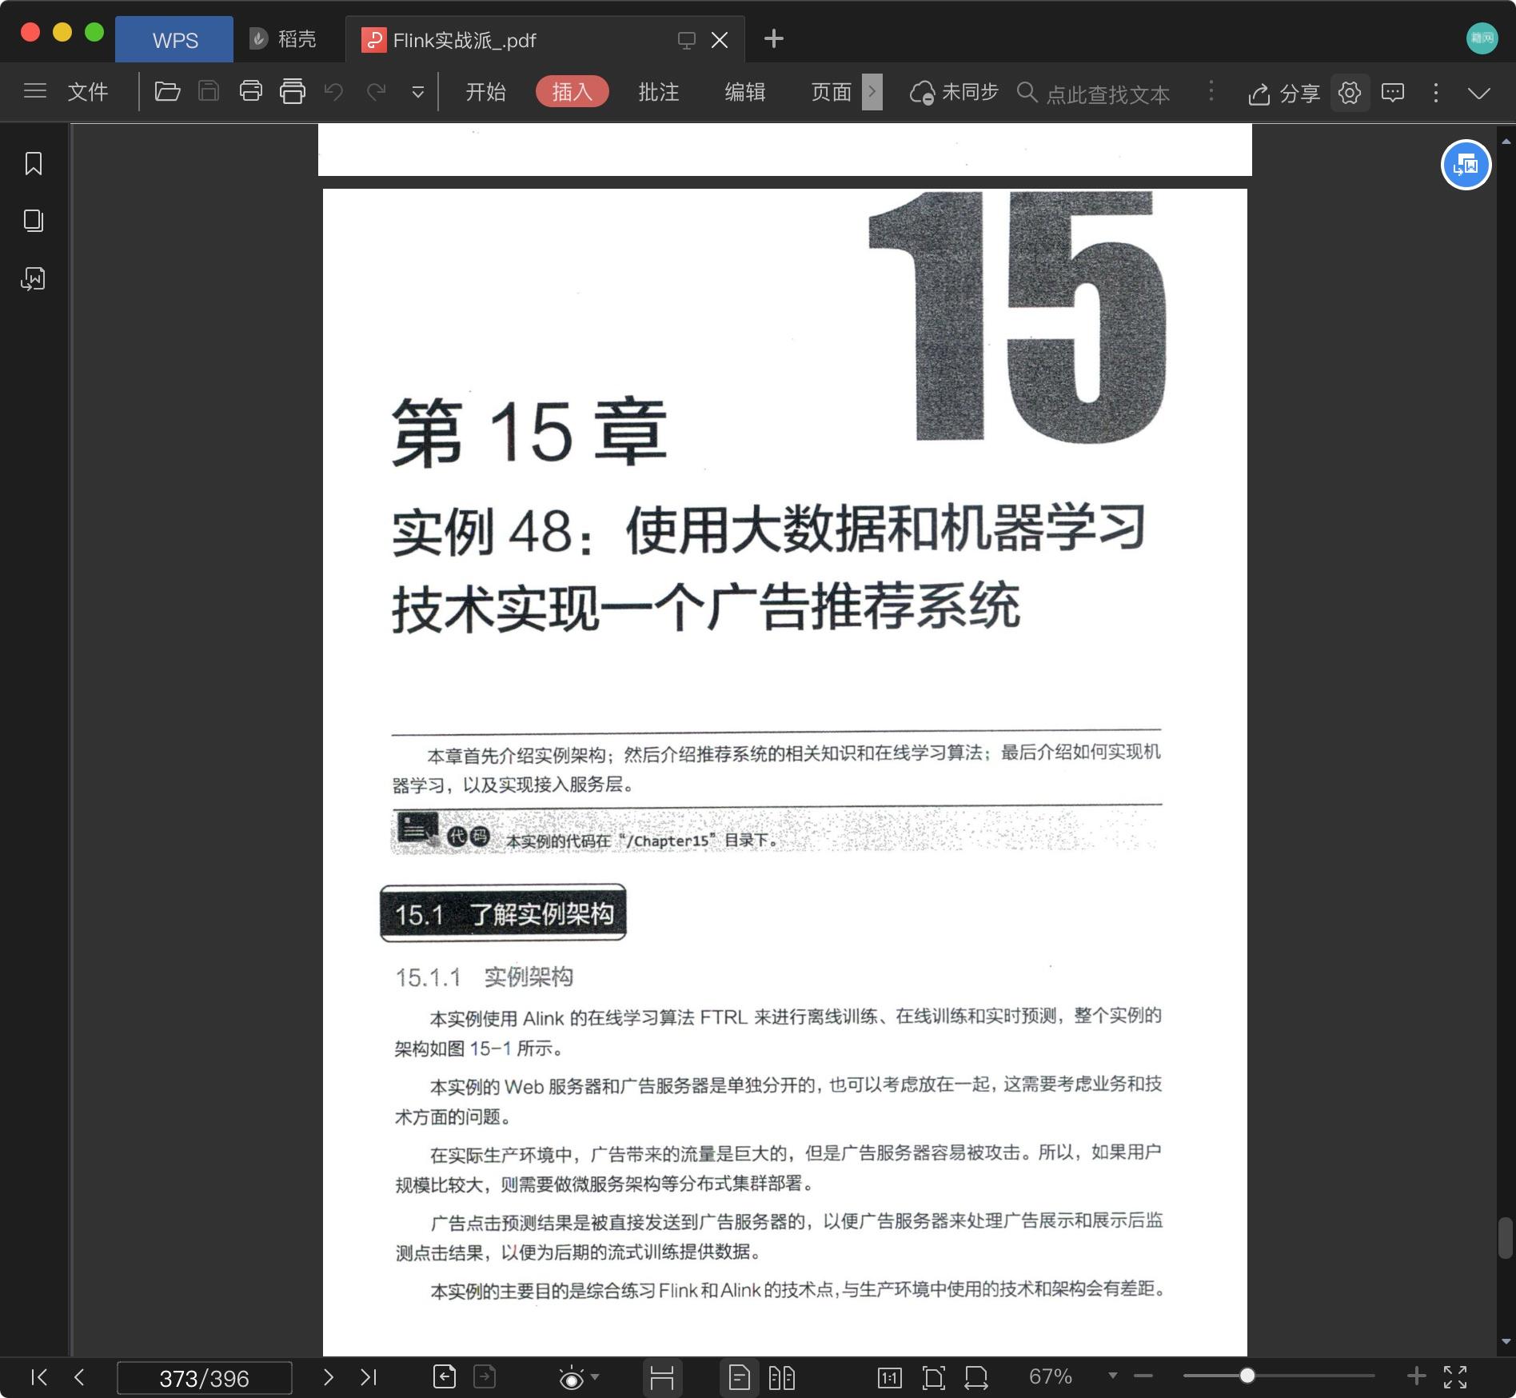This screenshot has height=1398, width=1516.
Task: Go to the next page
Action: 328,1377
